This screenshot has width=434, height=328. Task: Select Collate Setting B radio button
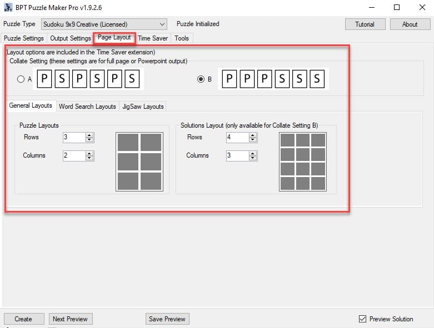click(x=202, y=79)
